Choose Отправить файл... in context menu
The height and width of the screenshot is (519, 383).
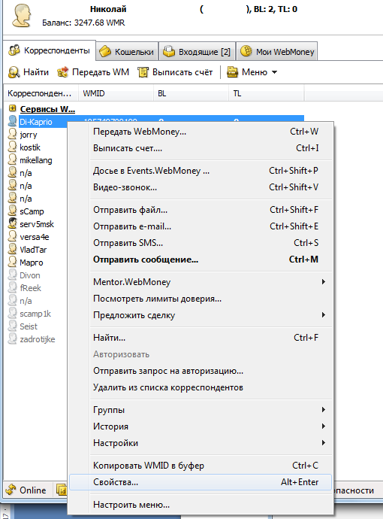(201, 210)
